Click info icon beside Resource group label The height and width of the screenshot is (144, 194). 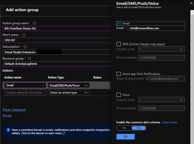pos(29,59)
